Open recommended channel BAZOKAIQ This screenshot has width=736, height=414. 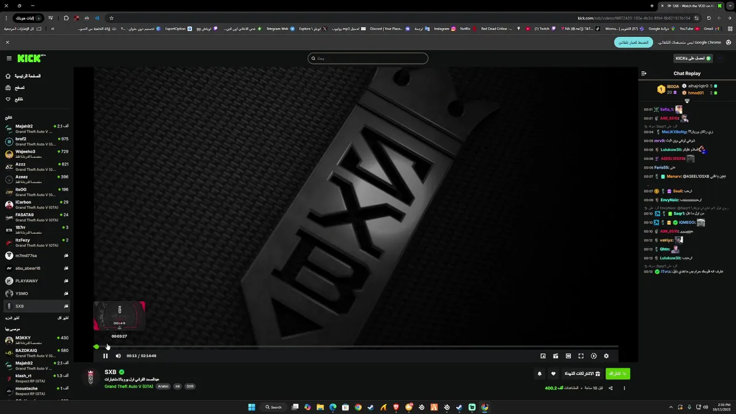37,353
